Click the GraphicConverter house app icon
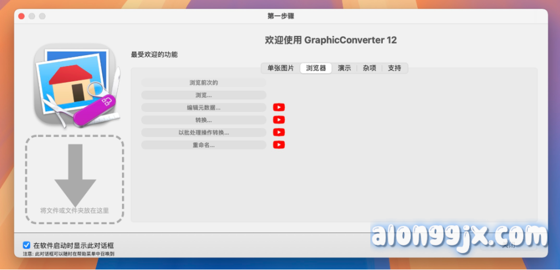560x270 pixels. pos(76,85)
